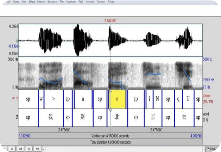Select phone-tier 'sp' between '>' and 'a'
The width and height of the screenshot is (221, 152).
(x=68, y=99)
